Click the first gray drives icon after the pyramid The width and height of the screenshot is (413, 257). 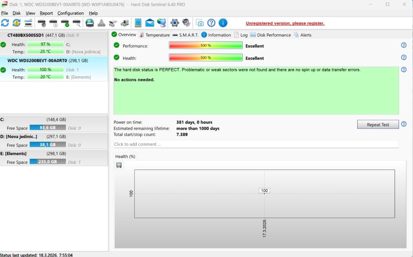113,23
